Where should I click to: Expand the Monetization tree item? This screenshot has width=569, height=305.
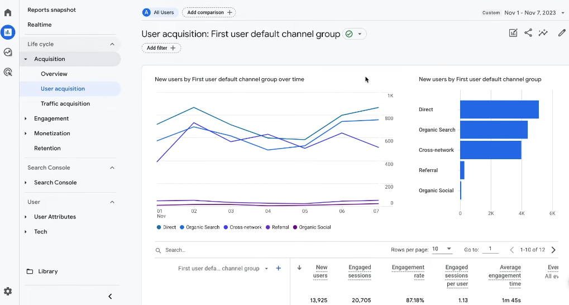pos(25,134)
